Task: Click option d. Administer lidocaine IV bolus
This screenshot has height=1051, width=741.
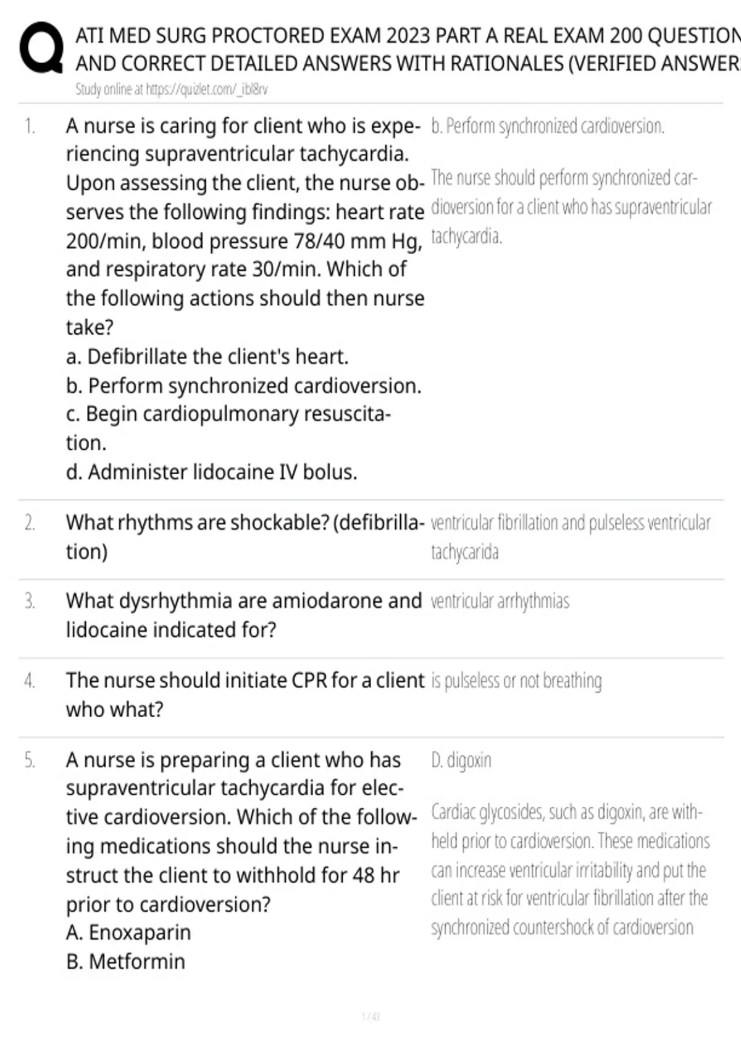Action: 211,472
